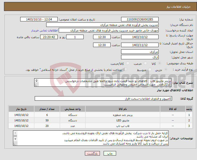Viewport: 197px width, 160px height.
Task: Click the واحد شمارش column header
Action: [73, 109]
